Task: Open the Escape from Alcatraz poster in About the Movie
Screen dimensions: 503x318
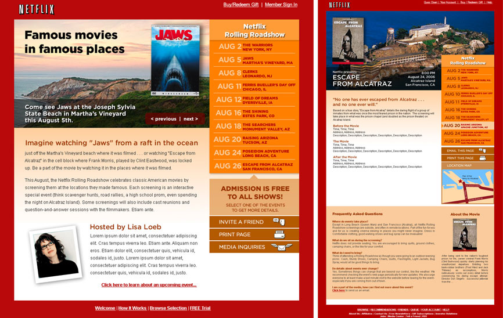Action: click(464, 235)
